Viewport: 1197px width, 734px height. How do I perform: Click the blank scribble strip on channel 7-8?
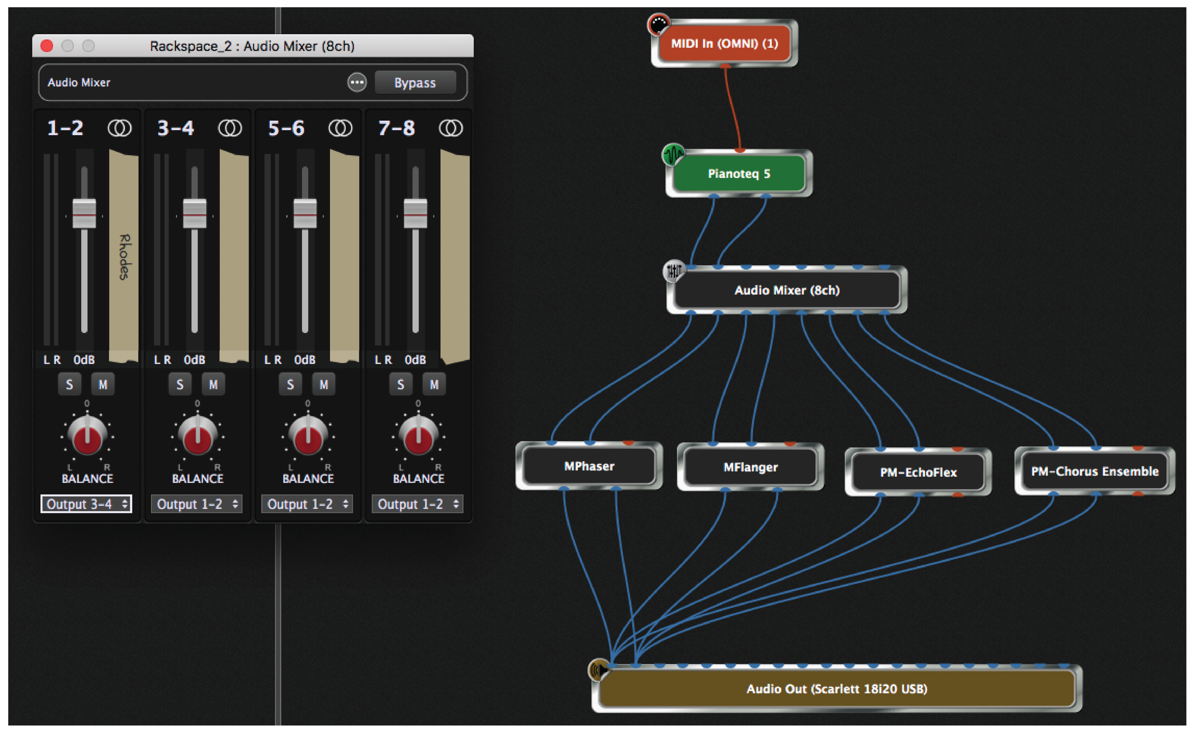coord(455,256)
